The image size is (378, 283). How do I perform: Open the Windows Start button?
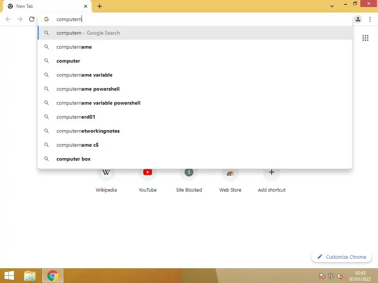click(9, 276)
